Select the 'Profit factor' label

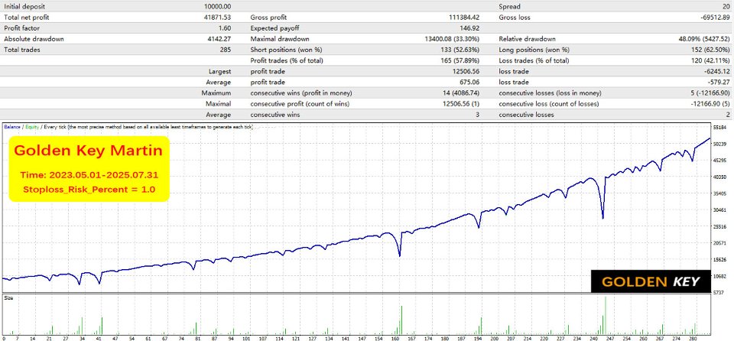pos(21,28)
